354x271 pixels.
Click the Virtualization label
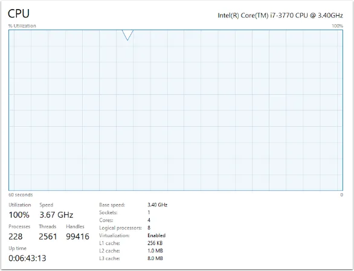(114, 235)
